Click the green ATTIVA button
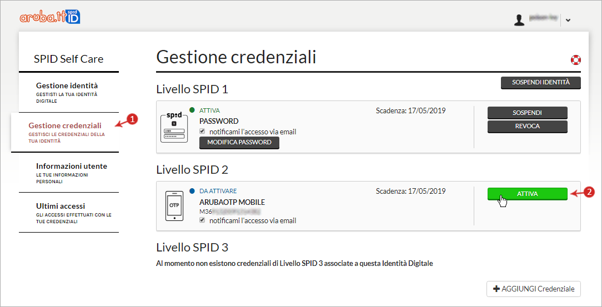 (527, 193)
